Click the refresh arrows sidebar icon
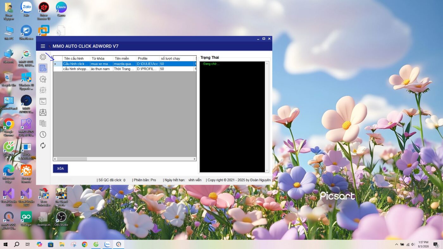 coord(43,146)
